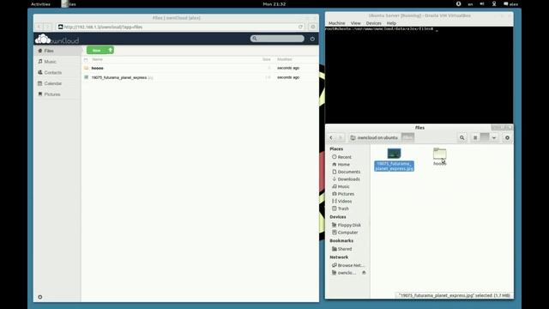
Task: Sort ownCloud files by the Modified column
Action: pos(285,59)
